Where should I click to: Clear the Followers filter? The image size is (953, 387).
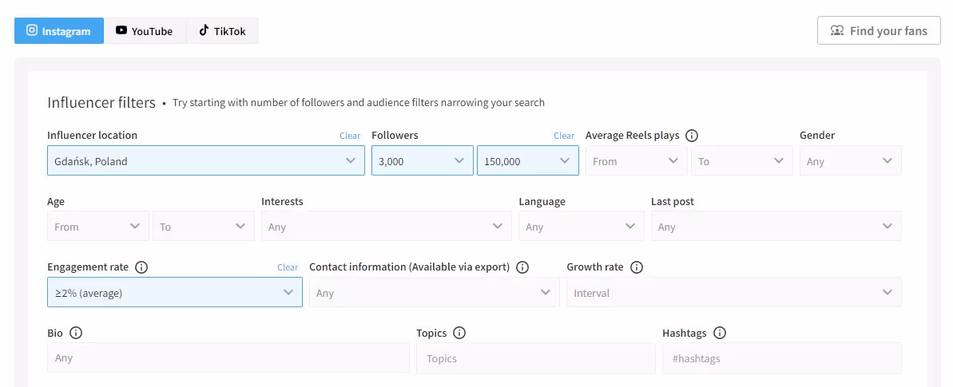click(x=564, y=136)
